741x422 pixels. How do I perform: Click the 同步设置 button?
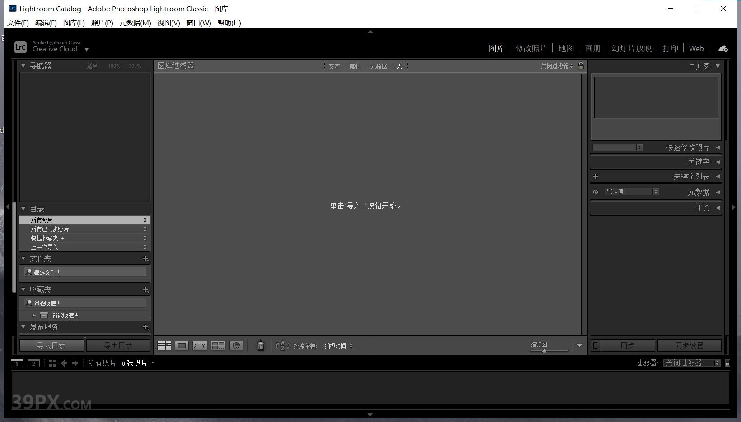click(x=690, y=345)
